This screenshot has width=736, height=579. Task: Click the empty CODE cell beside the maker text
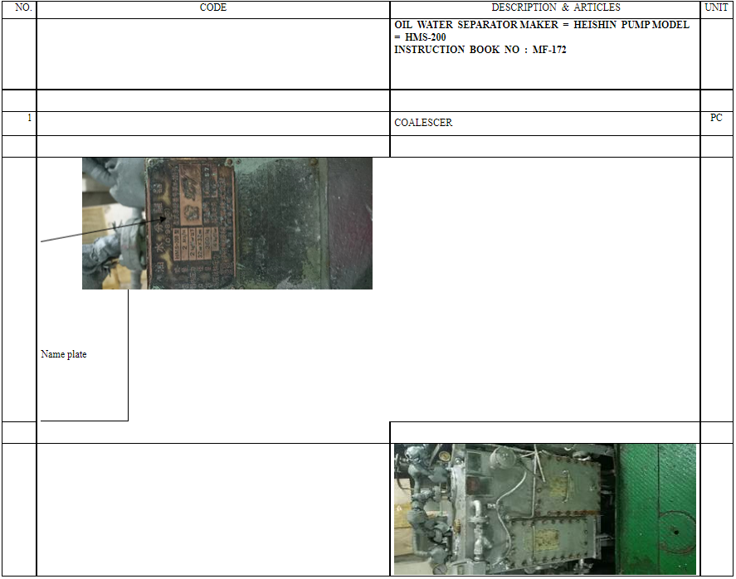[x=213, y=54]
